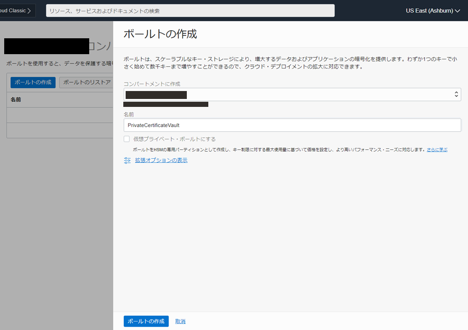The width and height of the screenshot is (468, 330).
Task: Click the 仮想プライベート・ボールトにする label text
Action: [x=174, y=139]
